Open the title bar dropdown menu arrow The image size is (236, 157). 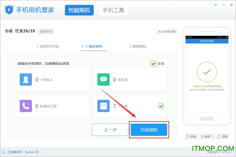[x=216, y=5]
